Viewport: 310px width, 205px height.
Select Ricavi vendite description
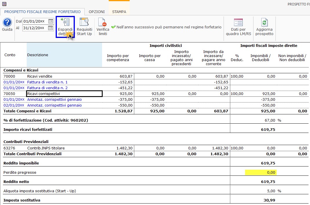click(x=39, y=76)
